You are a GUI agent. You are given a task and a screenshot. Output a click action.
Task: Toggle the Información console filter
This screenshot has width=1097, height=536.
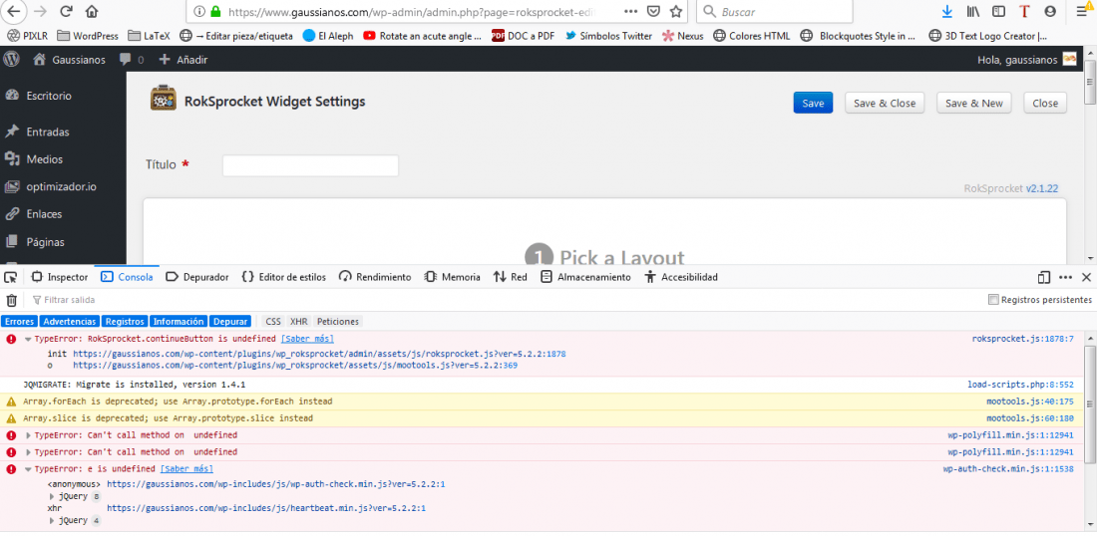tap(179, 322)
